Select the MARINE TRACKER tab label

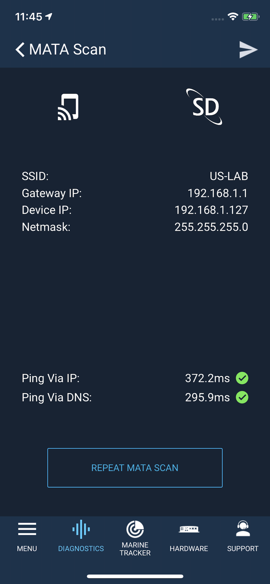tap(135, 549)
